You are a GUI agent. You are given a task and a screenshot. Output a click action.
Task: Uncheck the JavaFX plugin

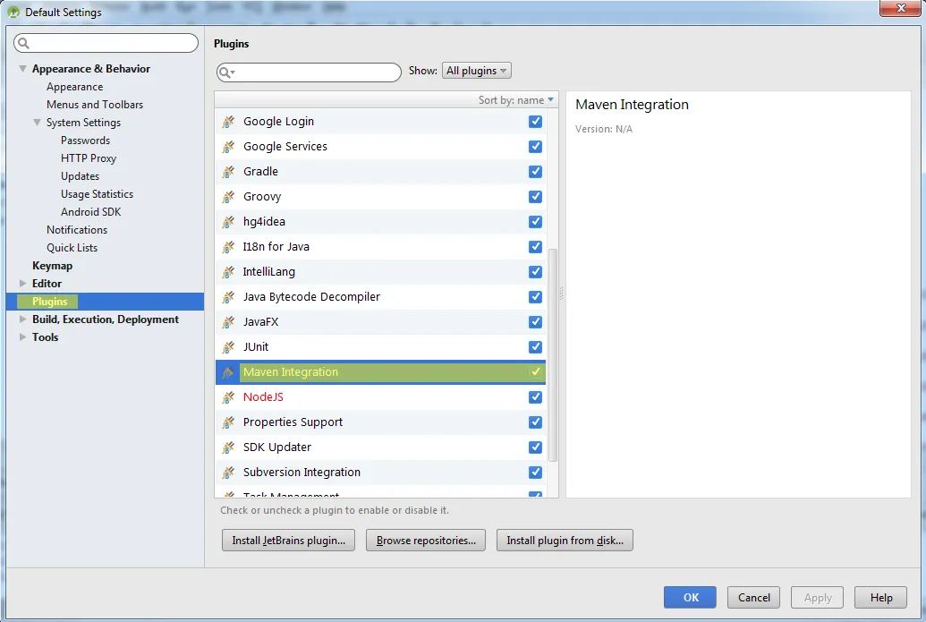pos(535,322)
